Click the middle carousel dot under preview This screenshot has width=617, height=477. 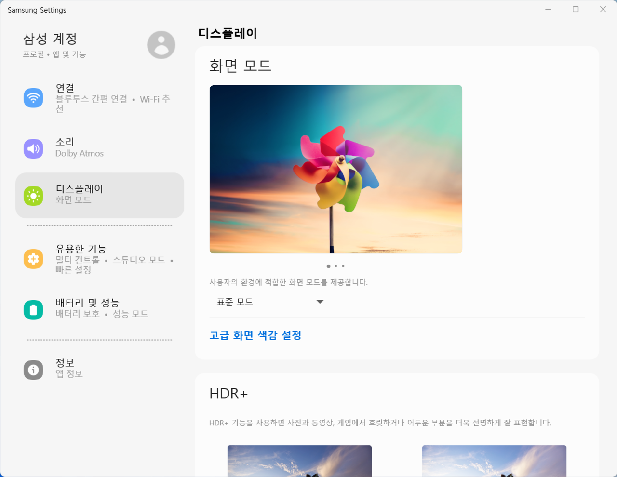pyautogui.click(x=336, y=266)
